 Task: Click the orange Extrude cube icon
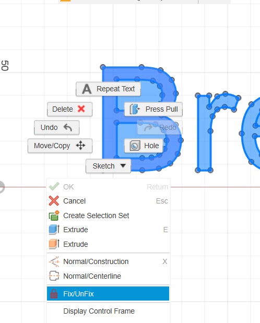54,244
